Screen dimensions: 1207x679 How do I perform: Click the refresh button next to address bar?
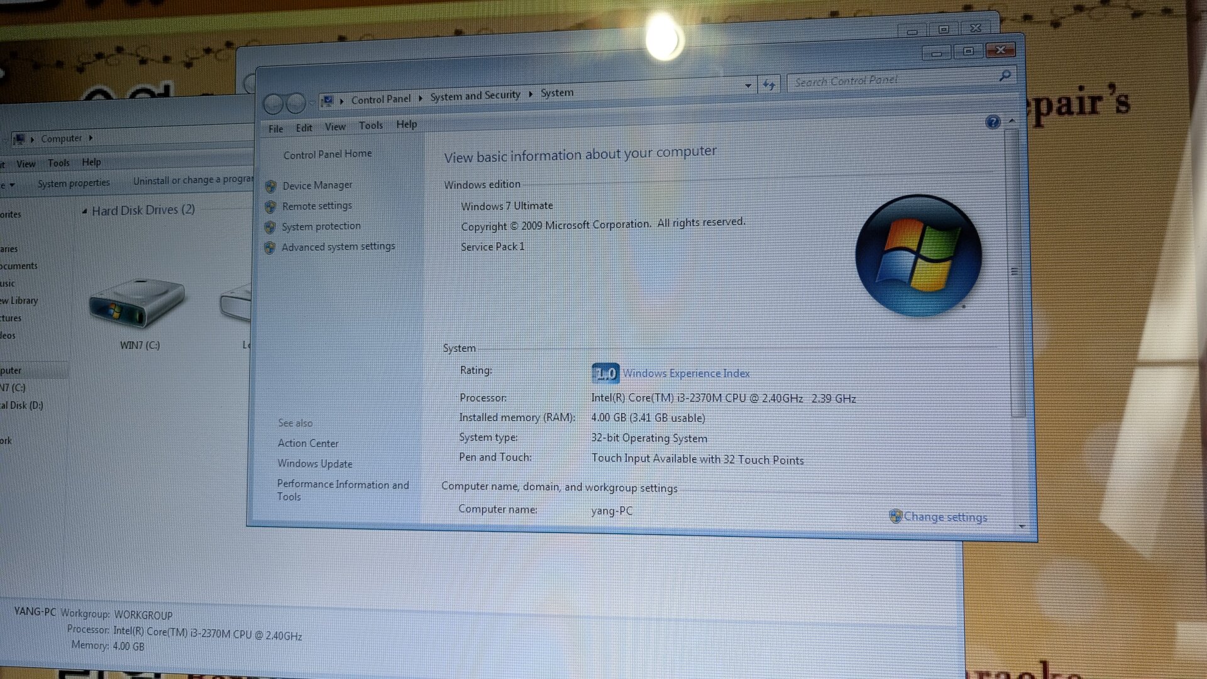click(x=769, y=84)
